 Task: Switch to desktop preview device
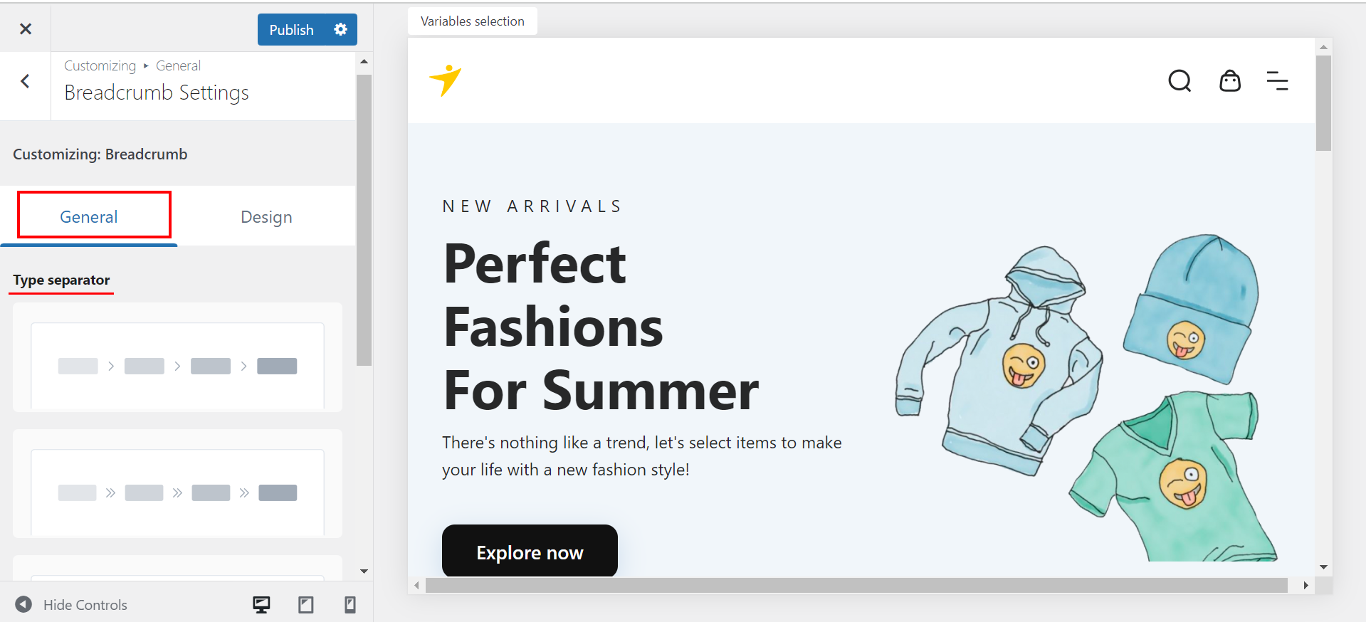[261, 605]
